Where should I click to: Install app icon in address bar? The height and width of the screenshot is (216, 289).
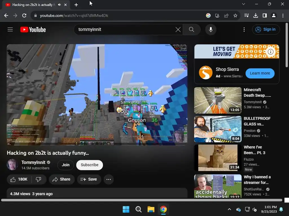click(x=217, y=16)
